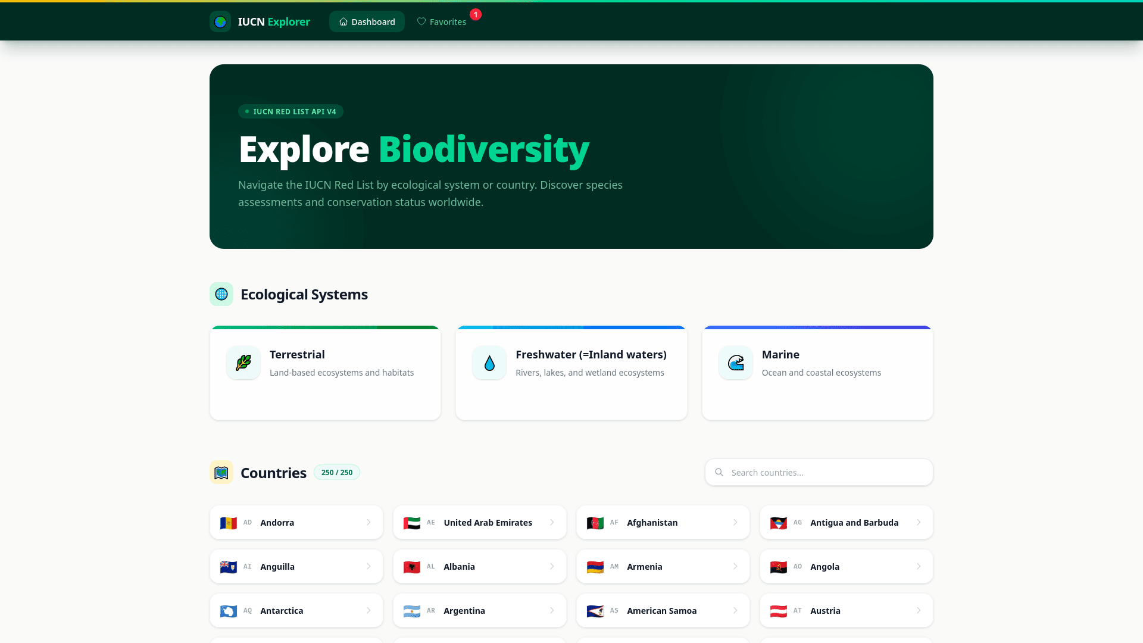The image size is (1143, 643).
Task: Click the chevron on Argentina row
Action: (552, 611)
